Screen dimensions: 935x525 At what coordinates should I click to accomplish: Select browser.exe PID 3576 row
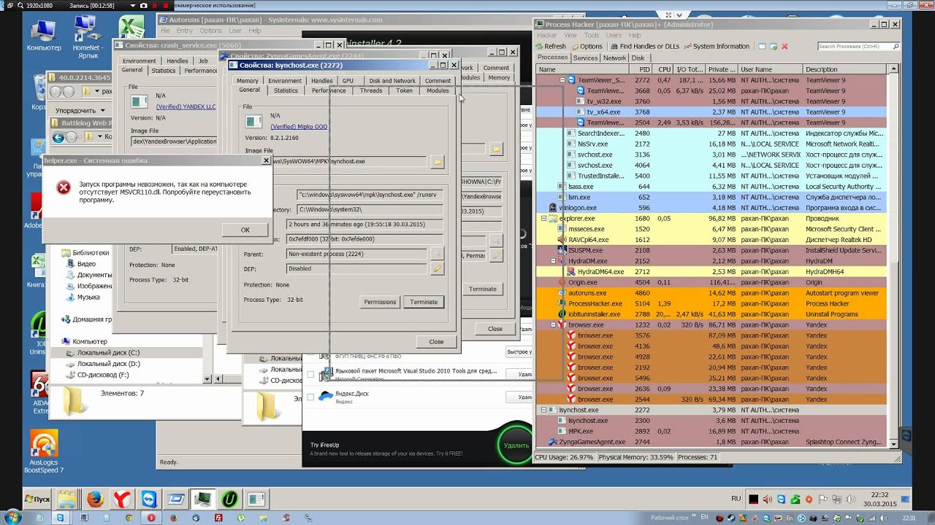click(x=712, y=335)
